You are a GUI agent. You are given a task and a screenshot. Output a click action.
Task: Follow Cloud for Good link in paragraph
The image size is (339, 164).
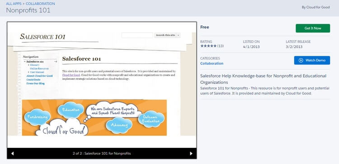tap(71, 75)
